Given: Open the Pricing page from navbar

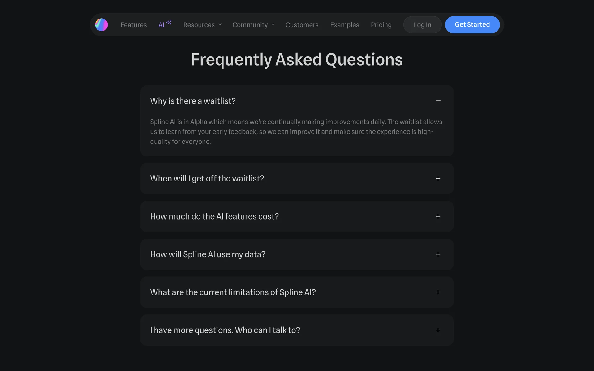Looking at the screenshot, I should pyautogui.click(x=381, y=25).
